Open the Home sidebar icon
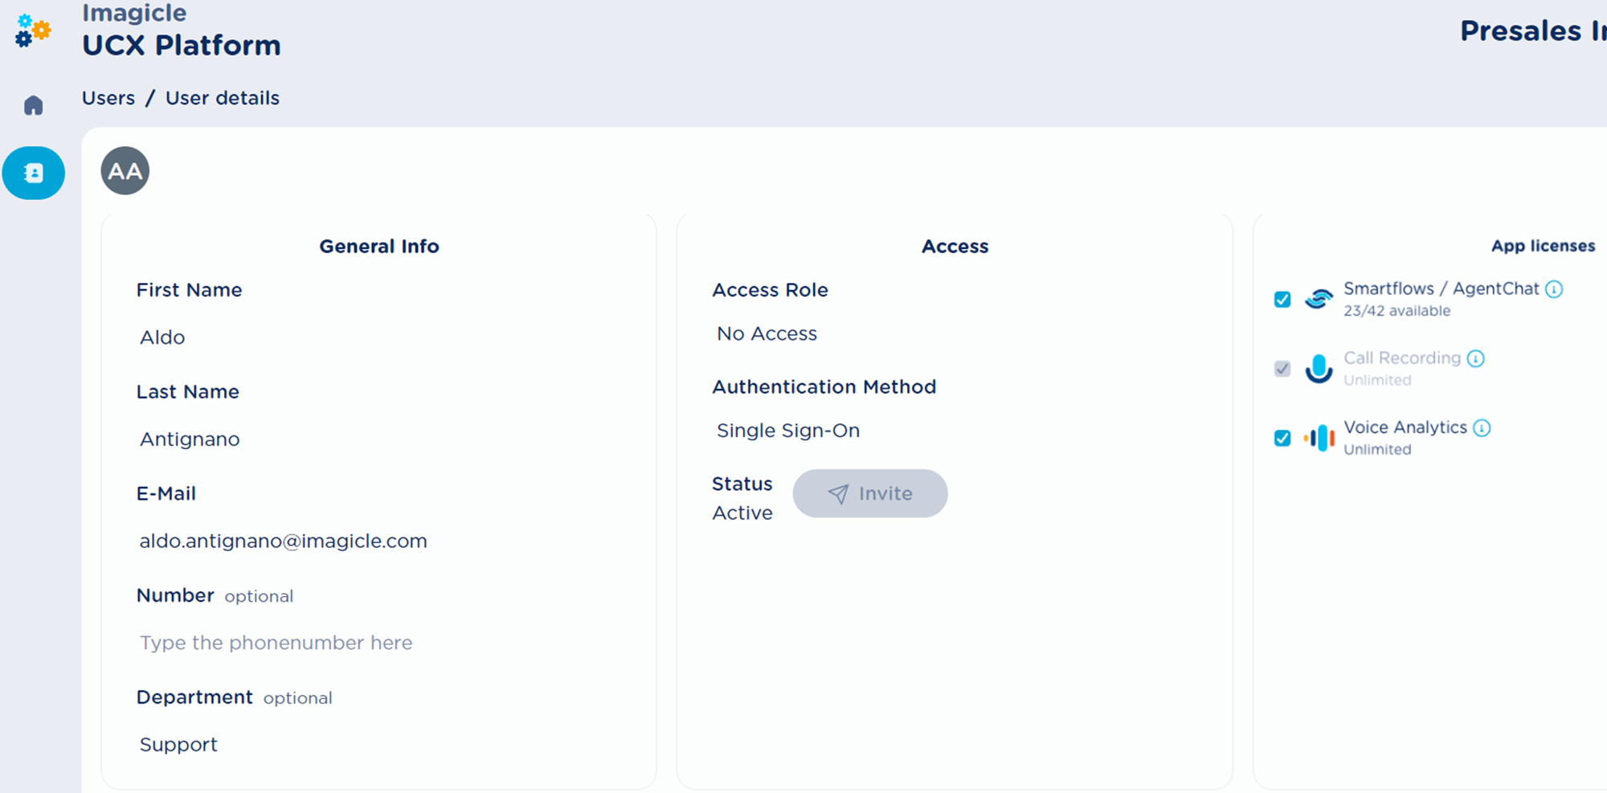This screenshot has width=1607, height=793. click(33, 105)
